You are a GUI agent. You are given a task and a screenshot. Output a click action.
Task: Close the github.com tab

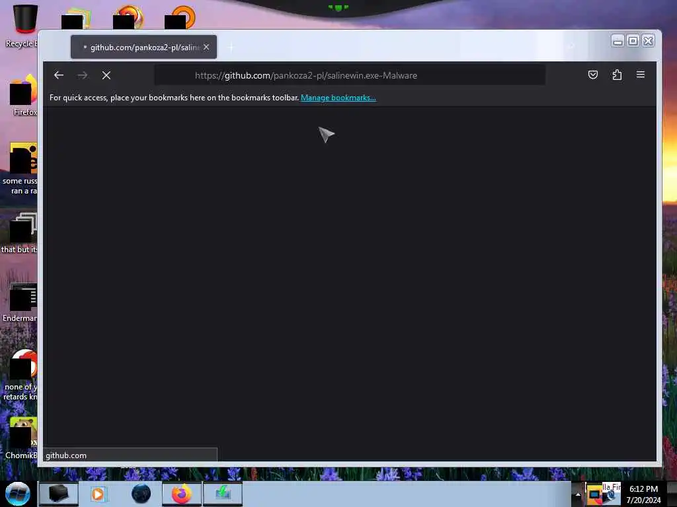point(206,47)
